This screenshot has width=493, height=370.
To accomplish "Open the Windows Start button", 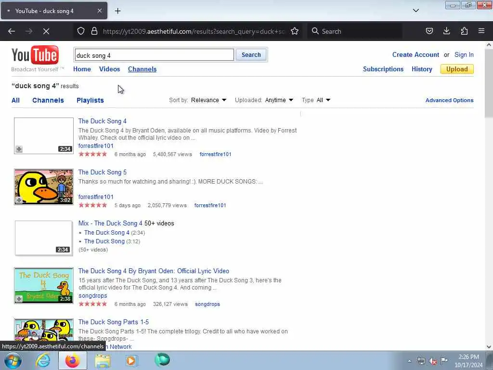I will pyautogui.click(x=13, y=360).
